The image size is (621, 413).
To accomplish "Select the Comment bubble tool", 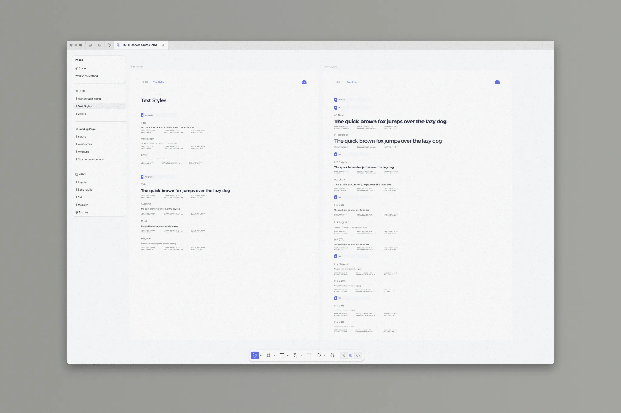I will pyautogui.click(x=318, y=355).
